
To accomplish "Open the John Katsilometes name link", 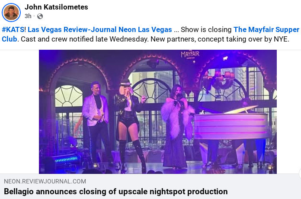I will pyautogui.click(x=56, y=7).
